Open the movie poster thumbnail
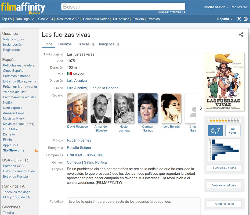Viewport: 250px width, 215px height. [x=224, y=81]
